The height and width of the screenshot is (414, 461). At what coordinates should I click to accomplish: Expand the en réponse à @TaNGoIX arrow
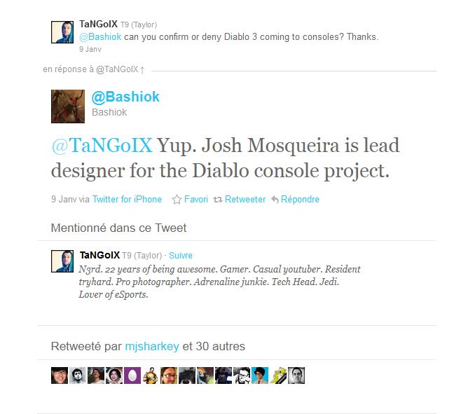tap(142, 70)
